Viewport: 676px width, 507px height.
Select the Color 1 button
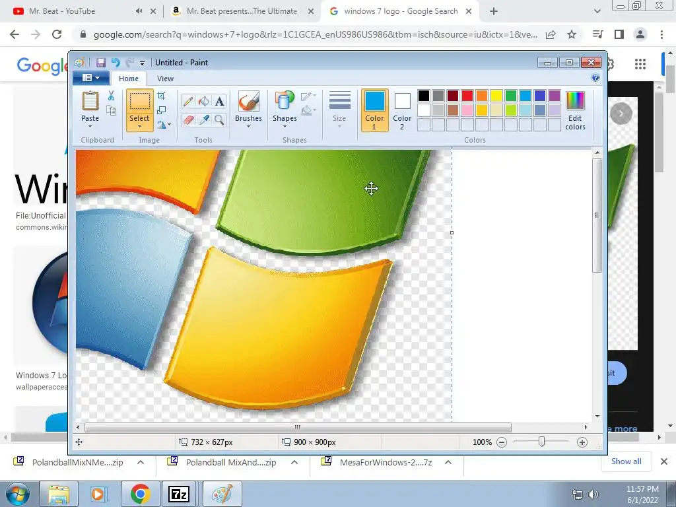click(375, 110)
